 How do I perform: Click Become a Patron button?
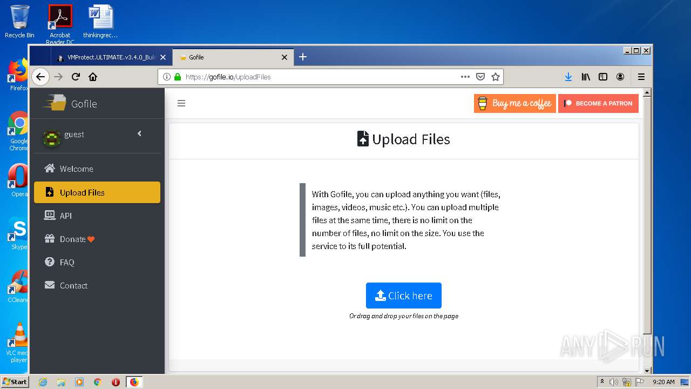pyautogui.click(x=598, y=103)
